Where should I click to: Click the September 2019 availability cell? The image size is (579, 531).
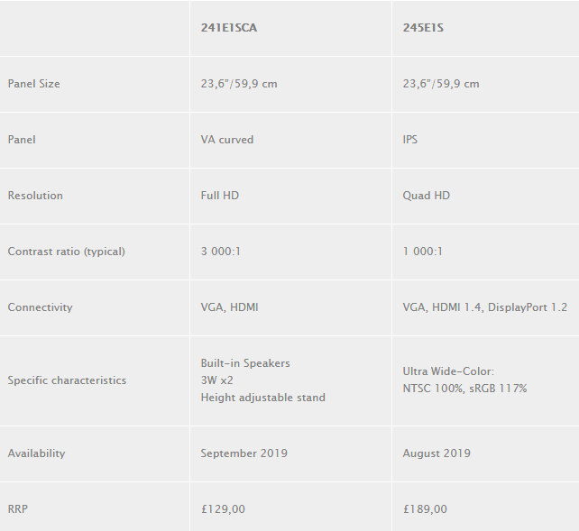tap(244, 453)
